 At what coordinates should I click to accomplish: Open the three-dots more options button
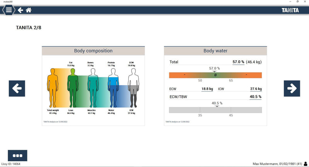[x=17, y=155]
